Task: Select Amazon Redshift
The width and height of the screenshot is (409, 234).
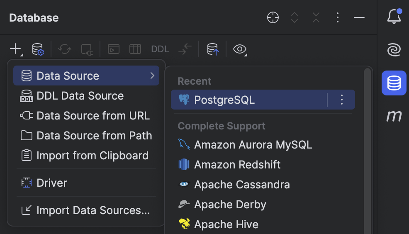Action: tap(263, 165)
